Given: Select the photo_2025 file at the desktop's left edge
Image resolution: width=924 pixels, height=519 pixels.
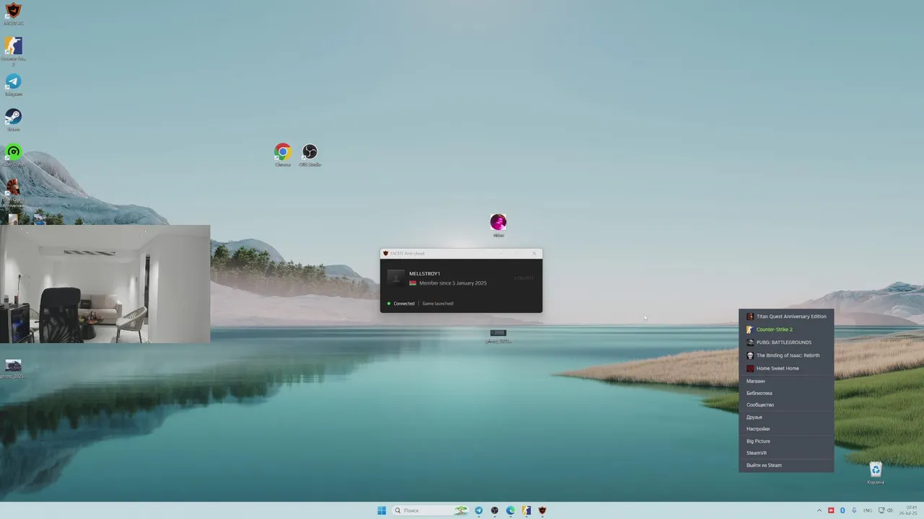Looking at the screenshot, I should 13,368.
